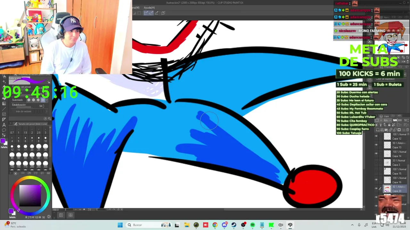Select the Capa 16 layer row
Viewport: 410px width, 230px height.
tap(391, 180)
